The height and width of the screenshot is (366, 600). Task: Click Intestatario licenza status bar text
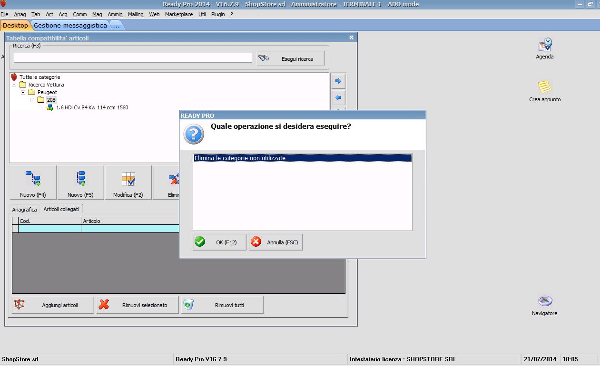pyautogui.click(x=403, y=359)
